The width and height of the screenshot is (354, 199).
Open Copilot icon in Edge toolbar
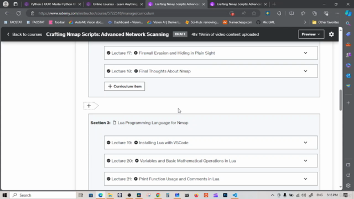click(348, 13)
